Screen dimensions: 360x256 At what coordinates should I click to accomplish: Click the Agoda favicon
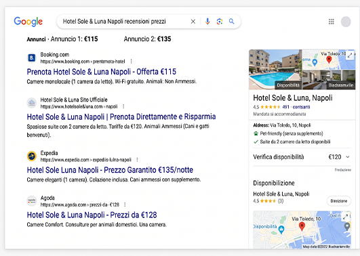click(32, 201)
